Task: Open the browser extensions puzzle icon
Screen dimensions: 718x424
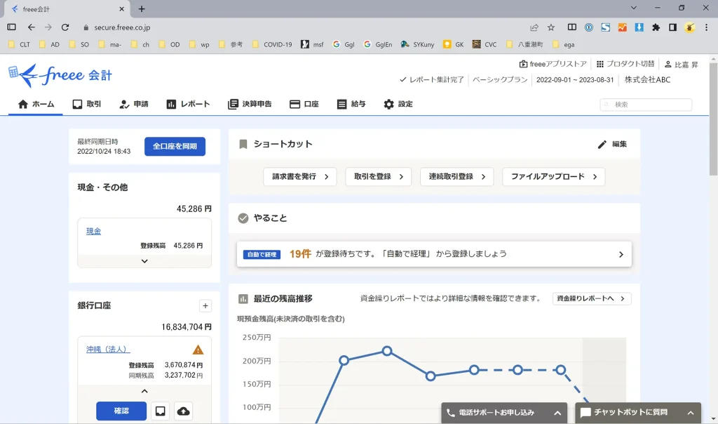Action: click(x=656, y=27)
